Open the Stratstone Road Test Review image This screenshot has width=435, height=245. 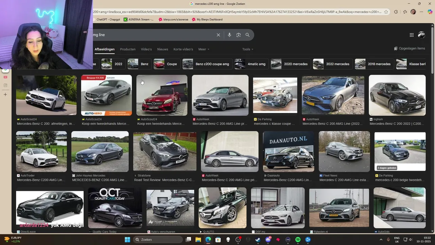pyautogui.click(x=165, y=151)
